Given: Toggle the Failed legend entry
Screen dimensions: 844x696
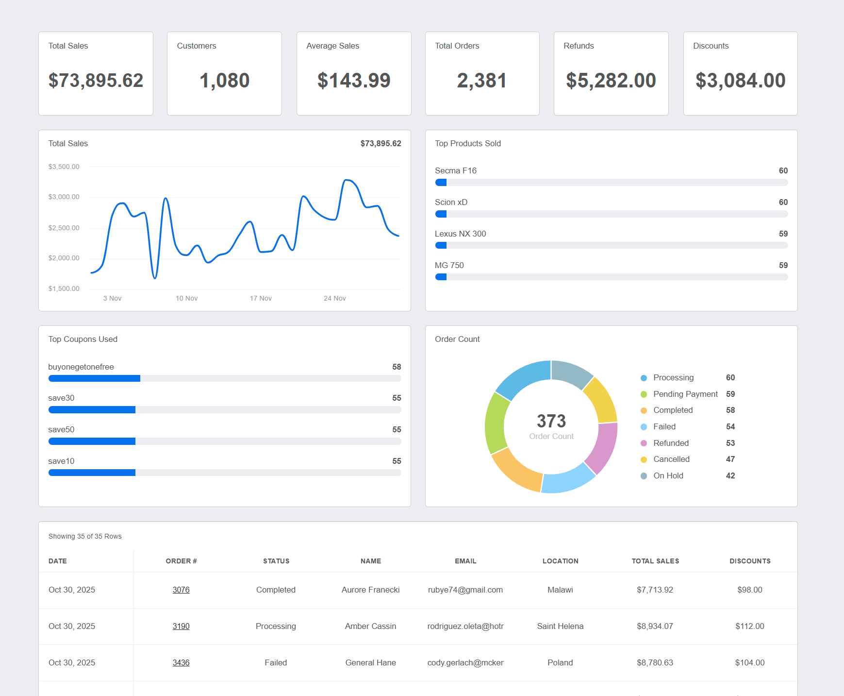Looking at the screenshot, I should click(x=664, y=427).
